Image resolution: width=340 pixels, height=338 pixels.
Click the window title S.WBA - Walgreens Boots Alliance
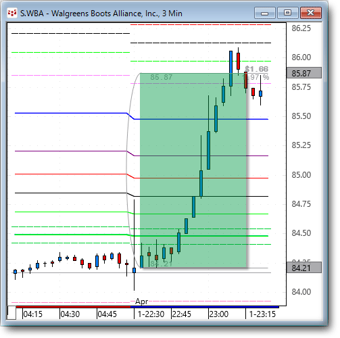101,14
